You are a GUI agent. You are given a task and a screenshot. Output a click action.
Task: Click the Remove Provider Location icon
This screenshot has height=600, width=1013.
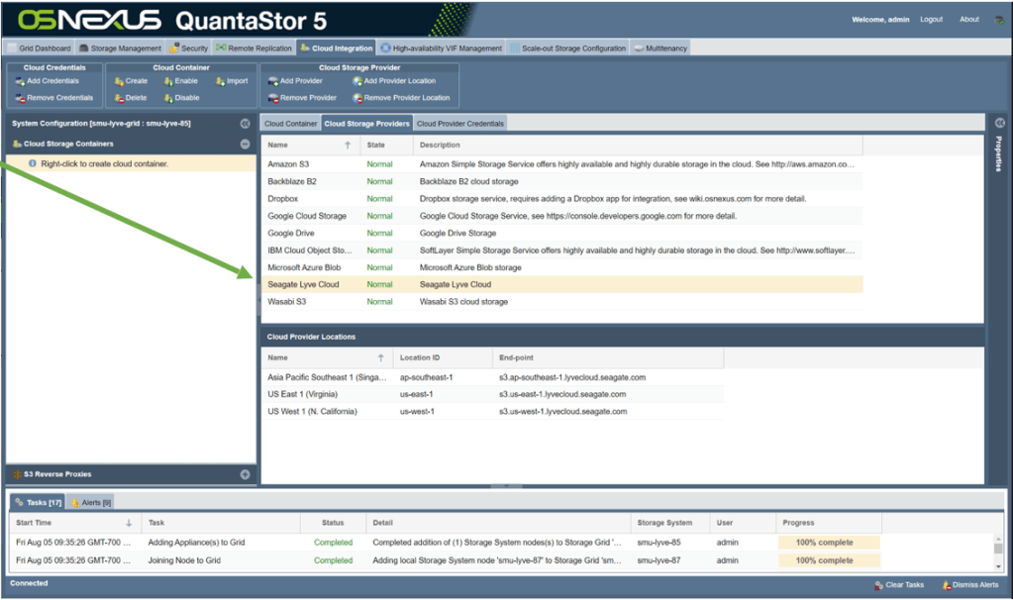[357, 98]
